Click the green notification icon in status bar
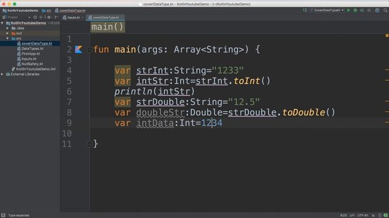This screenshot has height=218, width=389. 385,216
